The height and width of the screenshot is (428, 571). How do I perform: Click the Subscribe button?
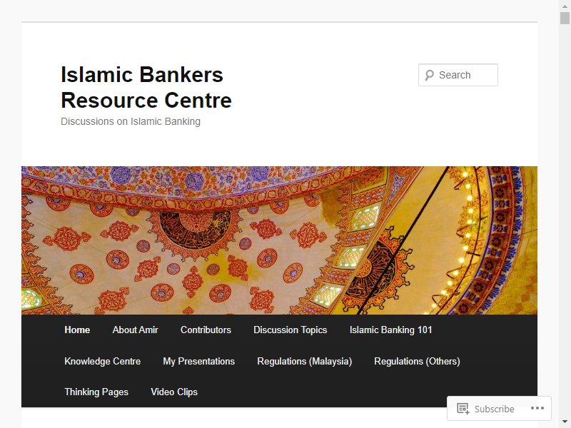[486, 409]
